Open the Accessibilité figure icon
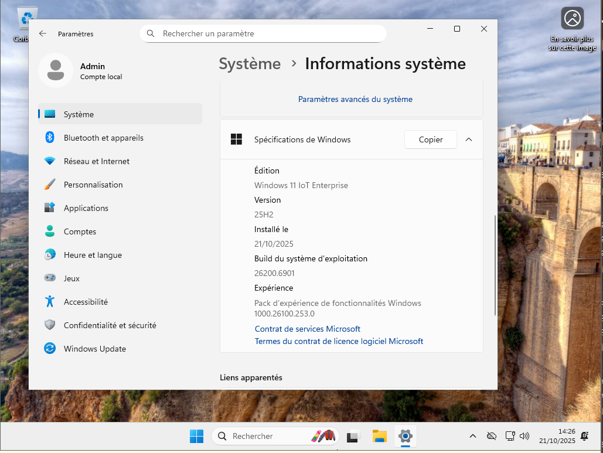Screen dimensions: 603x453 tap(50, 302)
